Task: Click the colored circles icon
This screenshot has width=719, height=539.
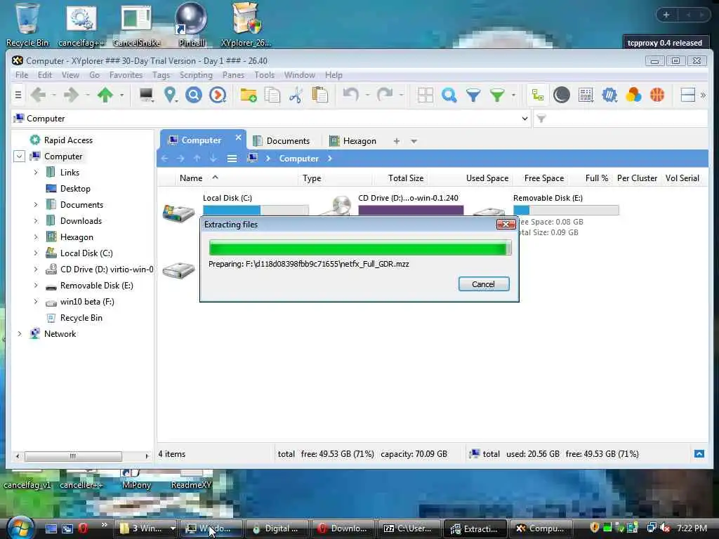Action: (633, 95)
